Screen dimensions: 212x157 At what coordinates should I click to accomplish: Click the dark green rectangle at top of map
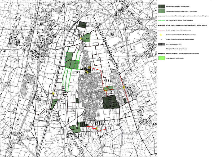click(82, 24)
